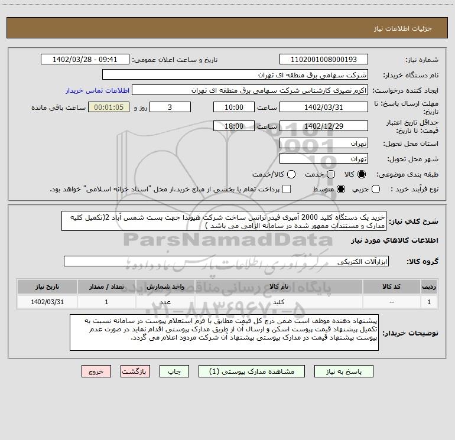Click the remaining time field 00:01:05
The width and height of the screenshot is (455, 440).
coord(109,107)
